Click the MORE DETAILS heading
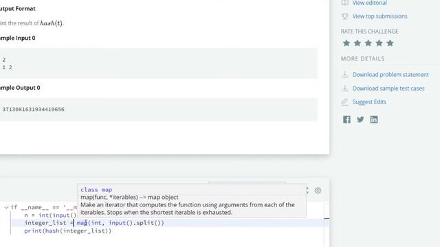 [362, 59]
